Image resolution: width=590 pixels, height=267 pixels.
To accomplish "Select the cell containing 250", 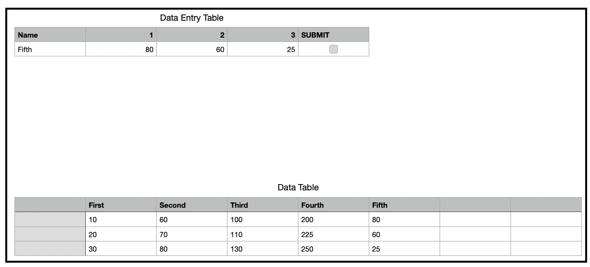I will point(334,249).
